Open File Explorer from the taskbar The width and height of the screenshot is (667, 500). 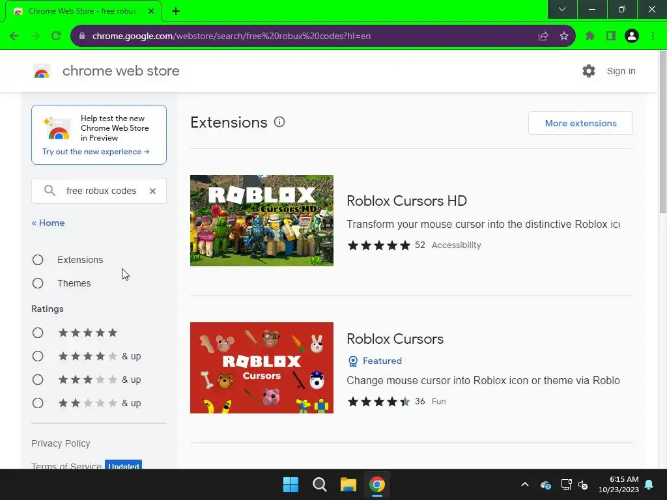[x=348, y=484]
